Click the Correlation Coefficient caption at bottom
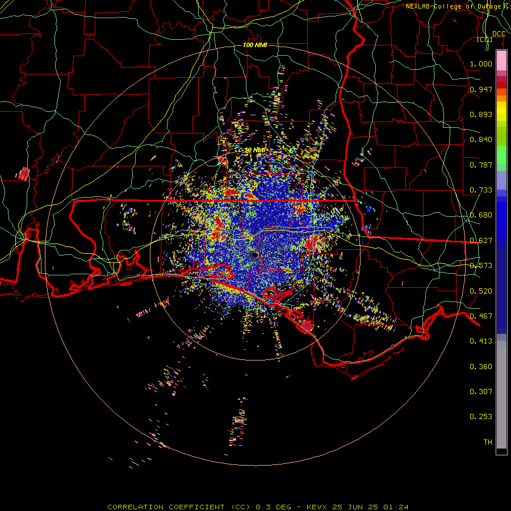The height and width of the screenshot is (511, 511). click(258, 507)
